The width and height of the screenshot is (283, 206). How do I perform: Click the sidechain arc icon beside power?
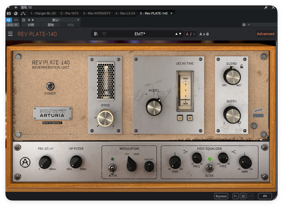pos(16,20)
